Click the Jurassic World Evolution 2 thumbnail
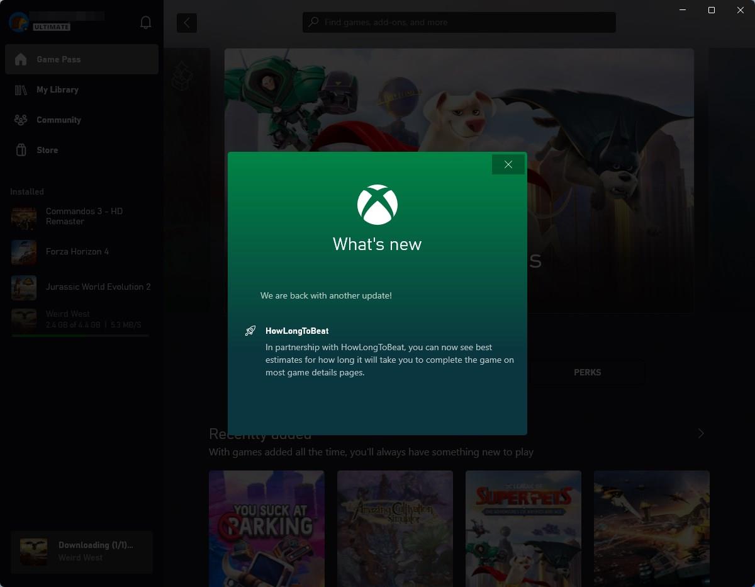Image resolution: width=755 pixels, height=587 pixels. click(24, 288)
